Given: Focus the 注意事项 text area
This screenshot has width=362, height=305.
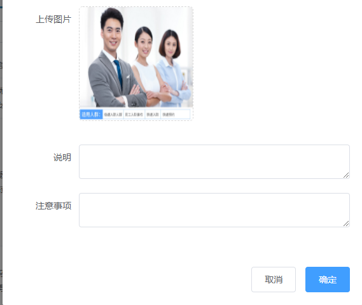Looking at the screenshot, I should point(214,210).
